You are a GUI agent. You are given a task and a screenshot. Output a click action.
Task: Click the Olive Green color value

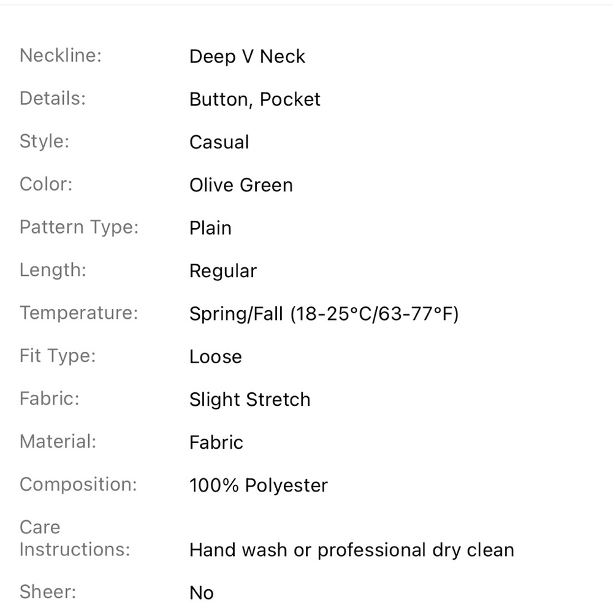pos(241,185)
